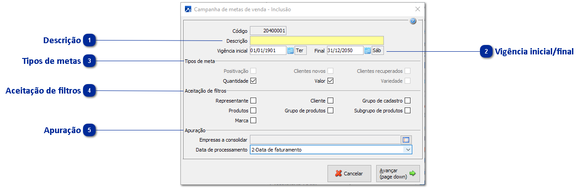Close the Campanha de metas dialog
The width and height of the screenshot is (581, 192).
[x=418, y=9]
